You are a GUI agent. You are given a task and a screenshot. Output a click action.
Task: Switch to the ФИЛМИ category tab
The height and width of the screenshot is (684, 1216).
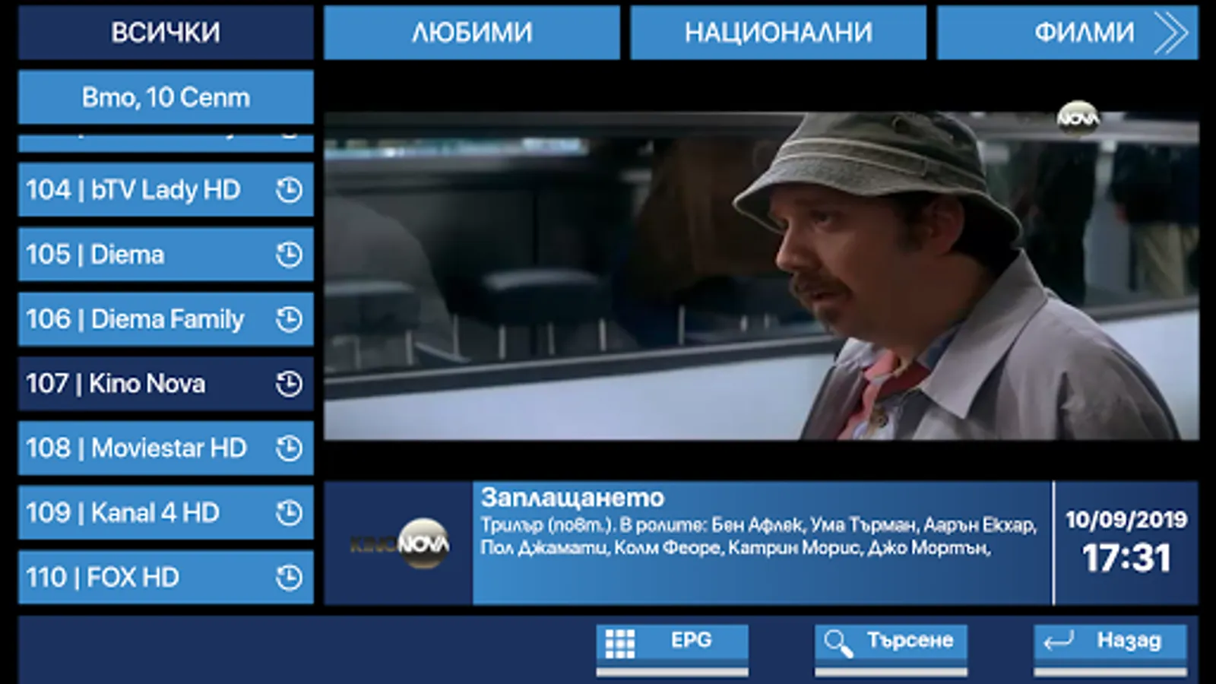1068,33
